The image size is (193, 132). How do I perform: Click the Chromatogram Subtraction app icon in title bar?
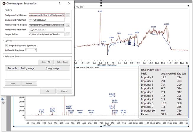tap(4, 3)
